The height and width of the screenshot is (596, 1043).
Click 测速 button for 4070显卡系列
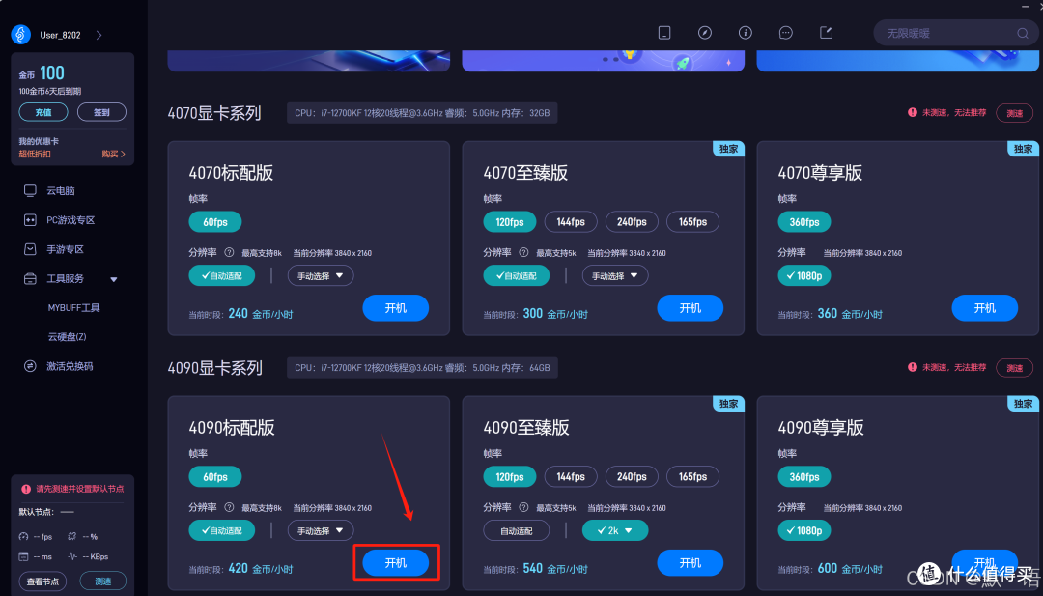1014,113
